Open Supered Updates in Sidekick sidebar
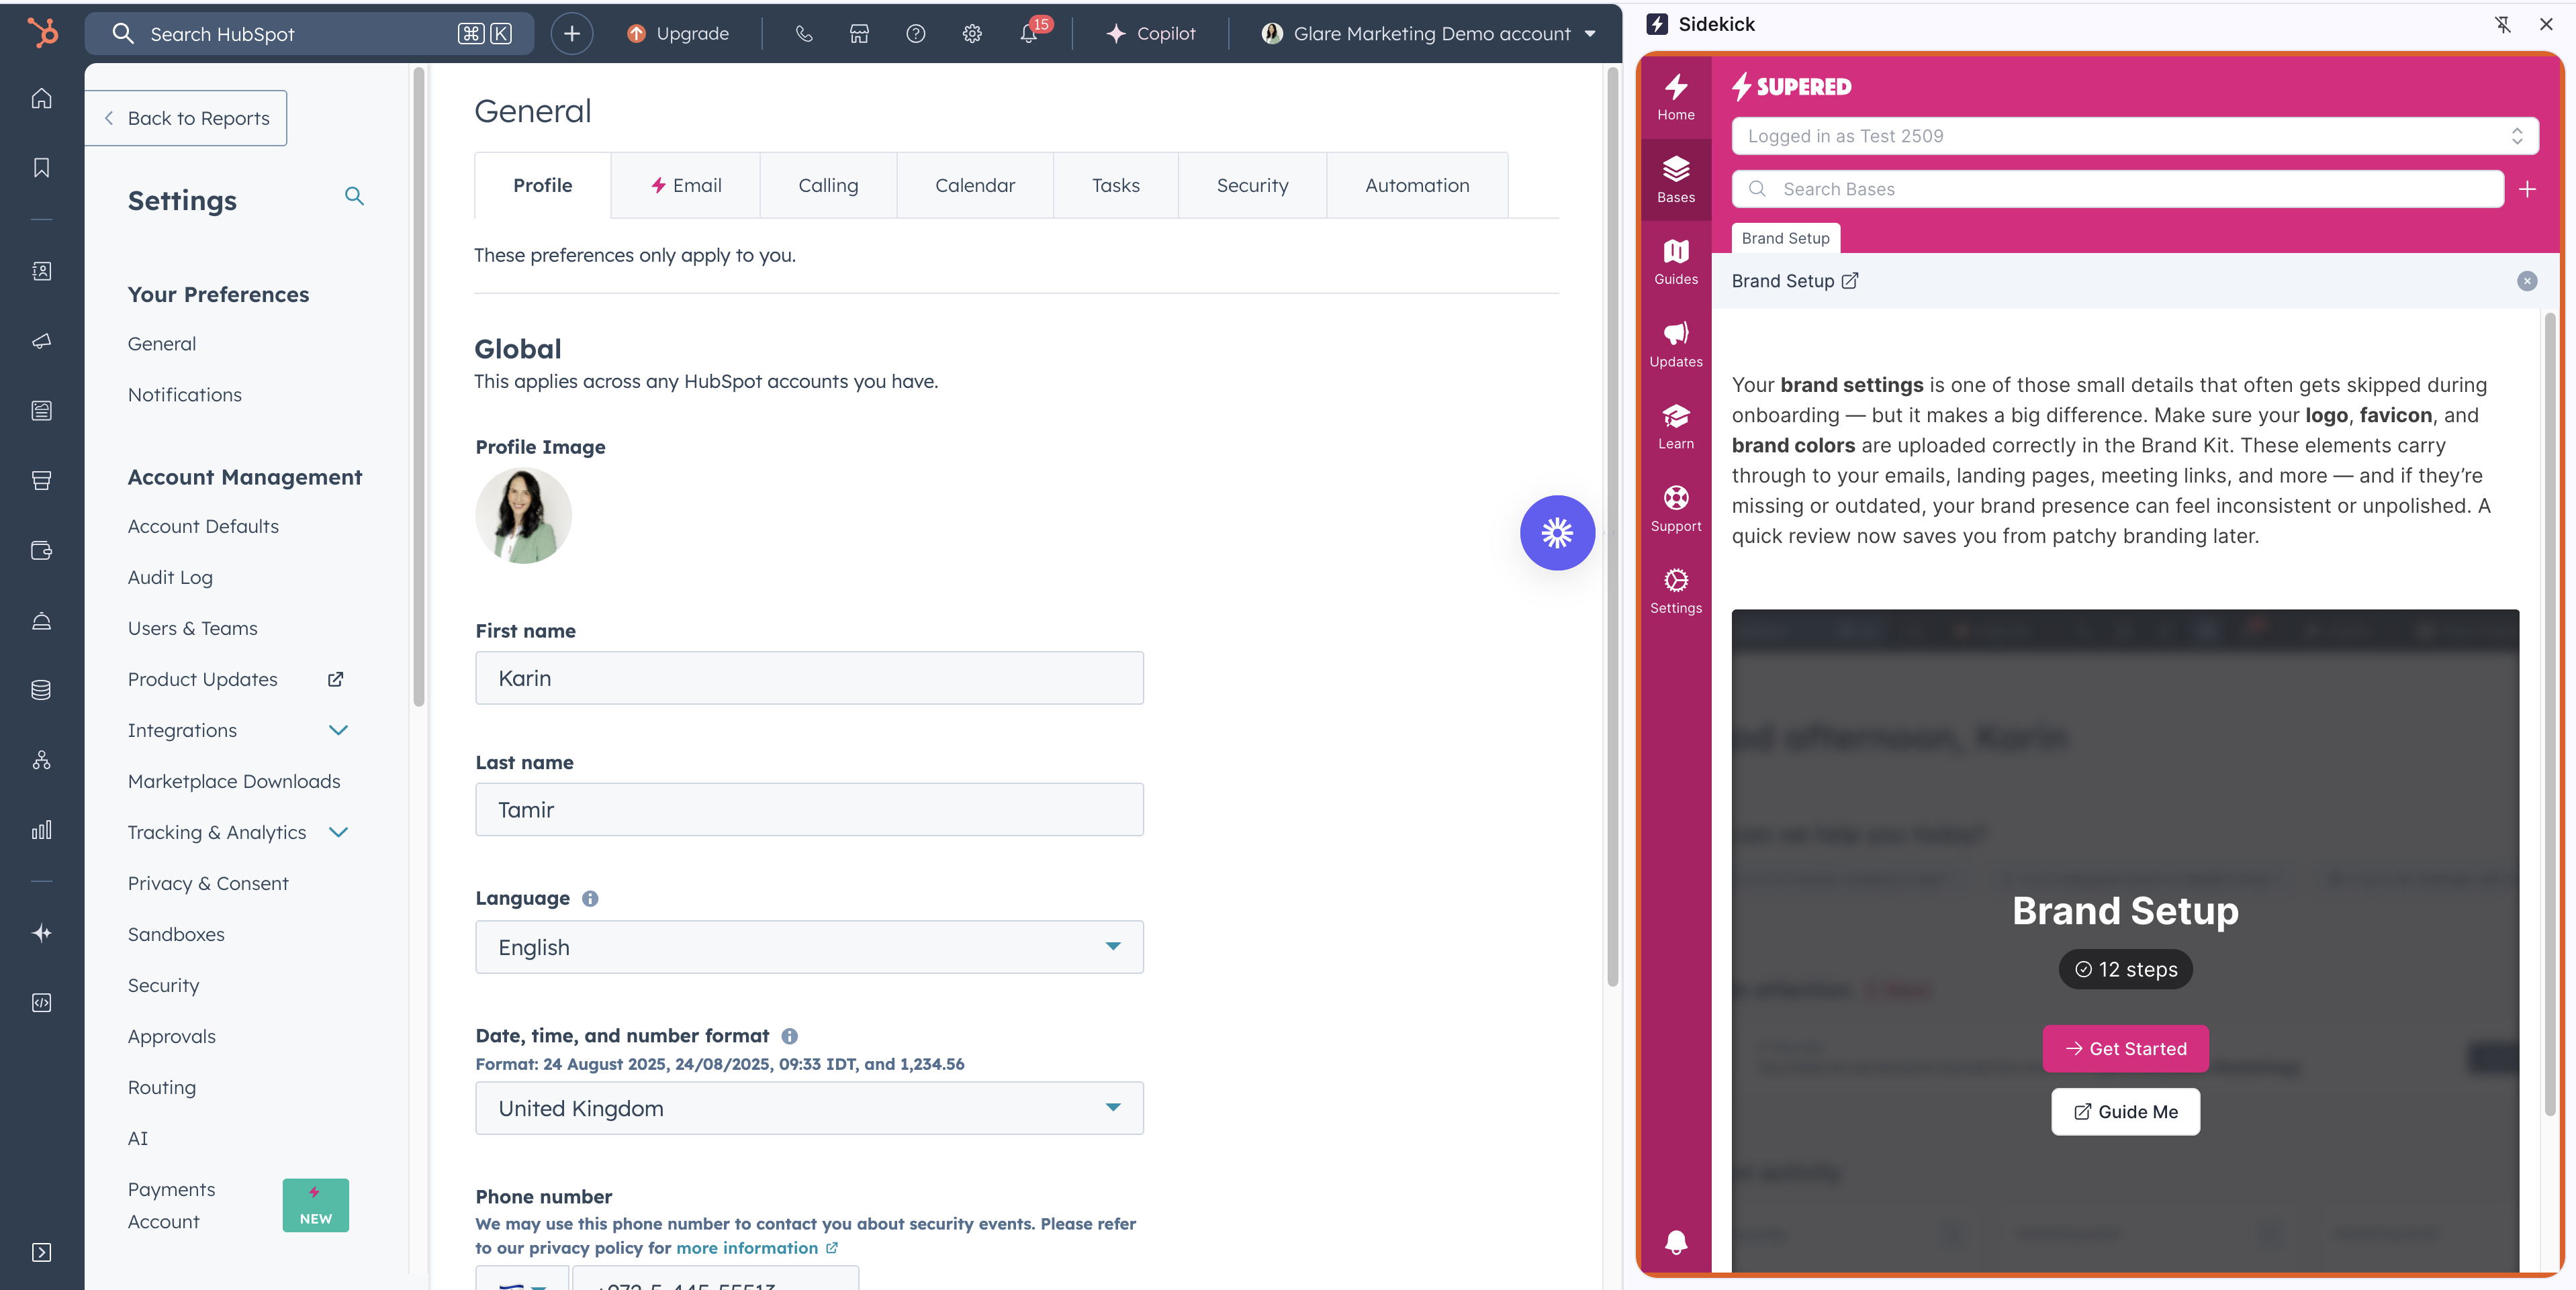 click(1675, 345)
